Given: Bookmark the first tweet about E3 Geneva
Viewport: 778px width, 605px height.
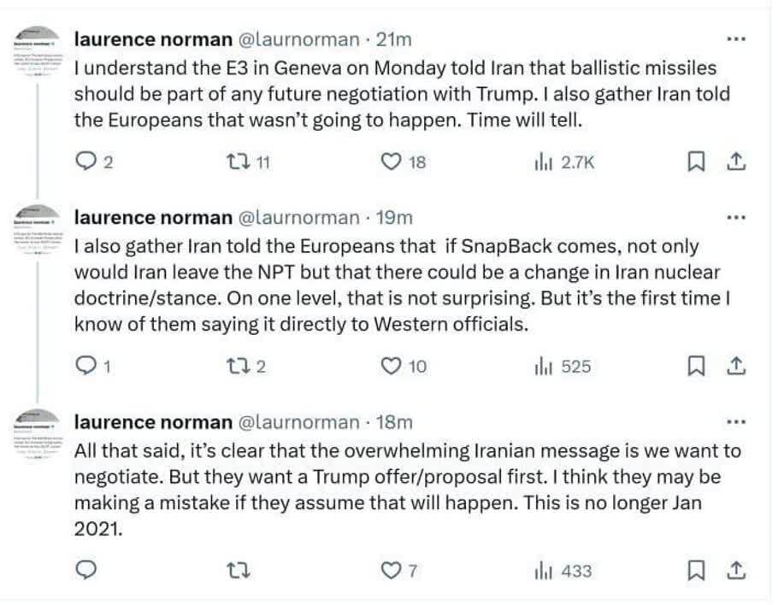Looking at the screenshot, I should [x=696, y=162].
